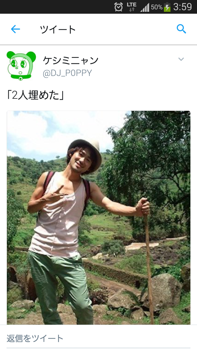Tap the large tree in the photo
The width and height of the screenshot is (197, 351).
pyautogui.click(x=153, y=165)
